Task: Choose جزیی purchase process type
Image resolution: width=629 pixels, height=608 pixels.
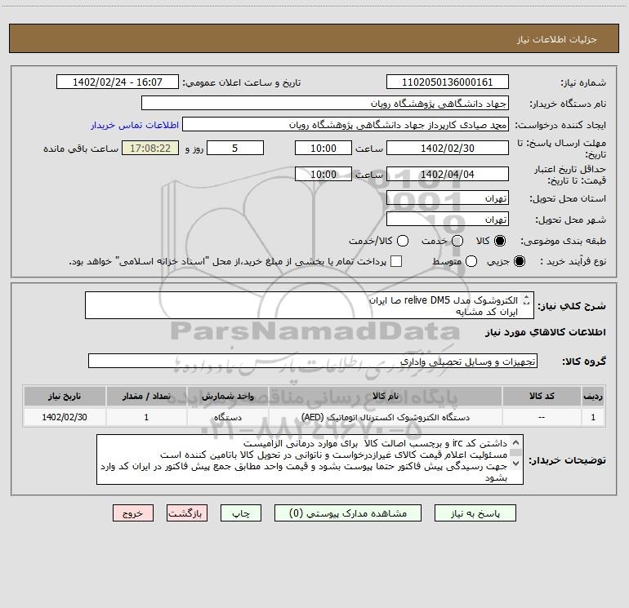Action: (519, 261)
